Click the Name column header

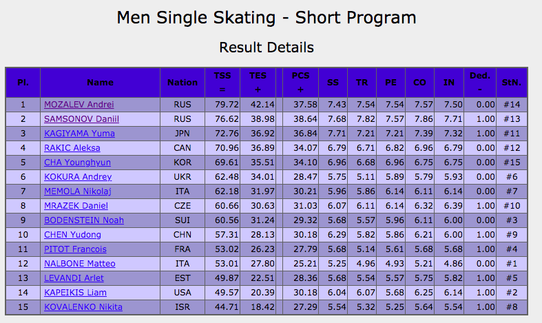[x=101, y=83]
